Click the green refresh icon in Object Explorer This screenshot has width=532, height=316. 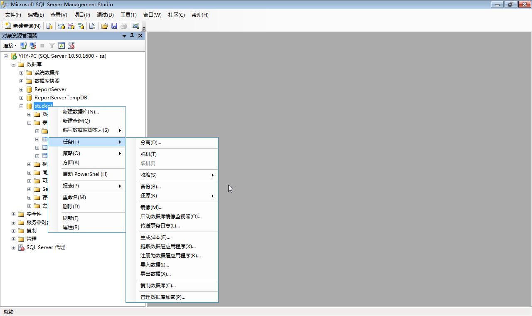pos(62,46)
